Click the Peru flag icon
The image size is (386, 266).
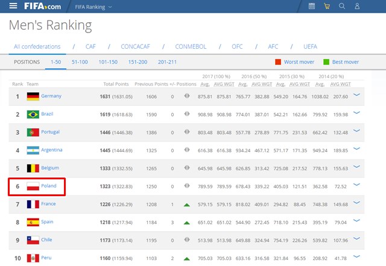coord(33,258)
